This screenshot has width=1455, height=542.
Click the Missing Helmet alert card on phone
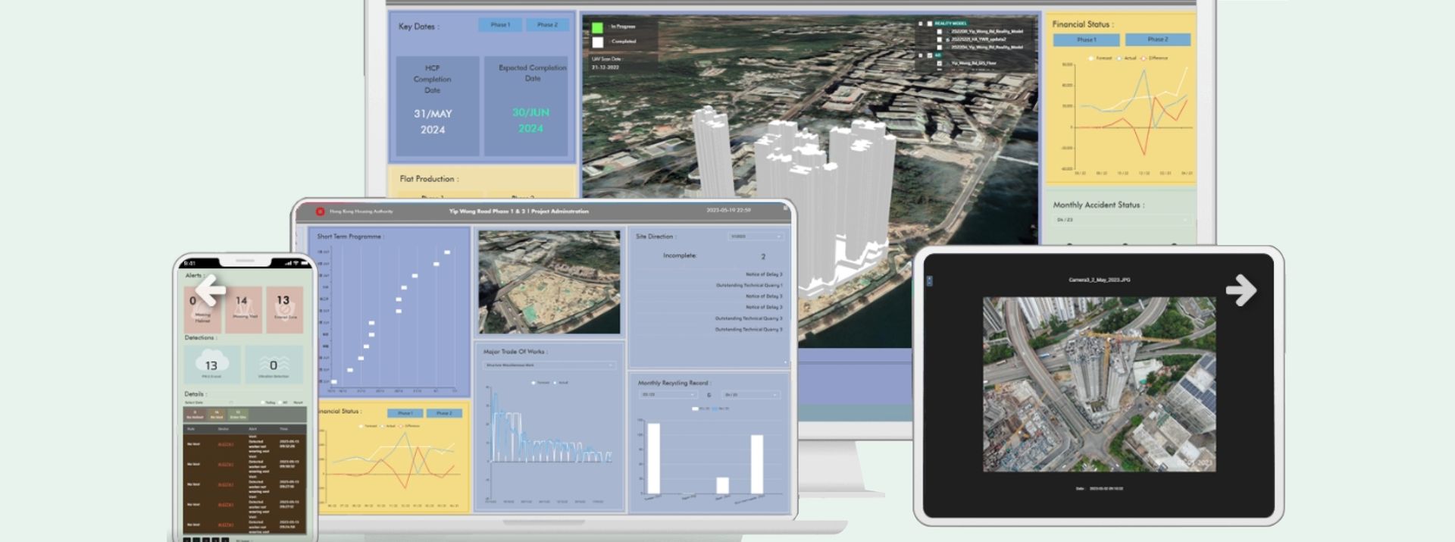click(x=202, y=309)
